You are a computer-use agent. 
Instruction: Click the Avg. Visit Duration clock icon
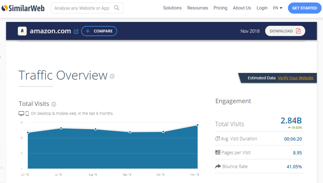tap(217, 139)
